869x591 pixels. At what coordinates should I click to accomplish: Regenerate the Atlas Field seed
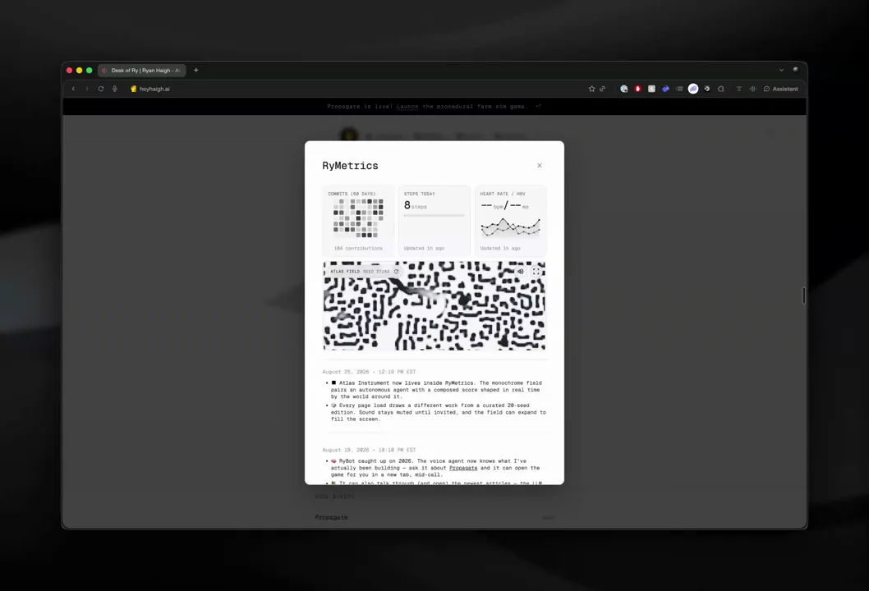(x=396, y=272)
